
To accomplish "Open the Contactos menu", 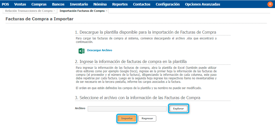I will (142, 4).
